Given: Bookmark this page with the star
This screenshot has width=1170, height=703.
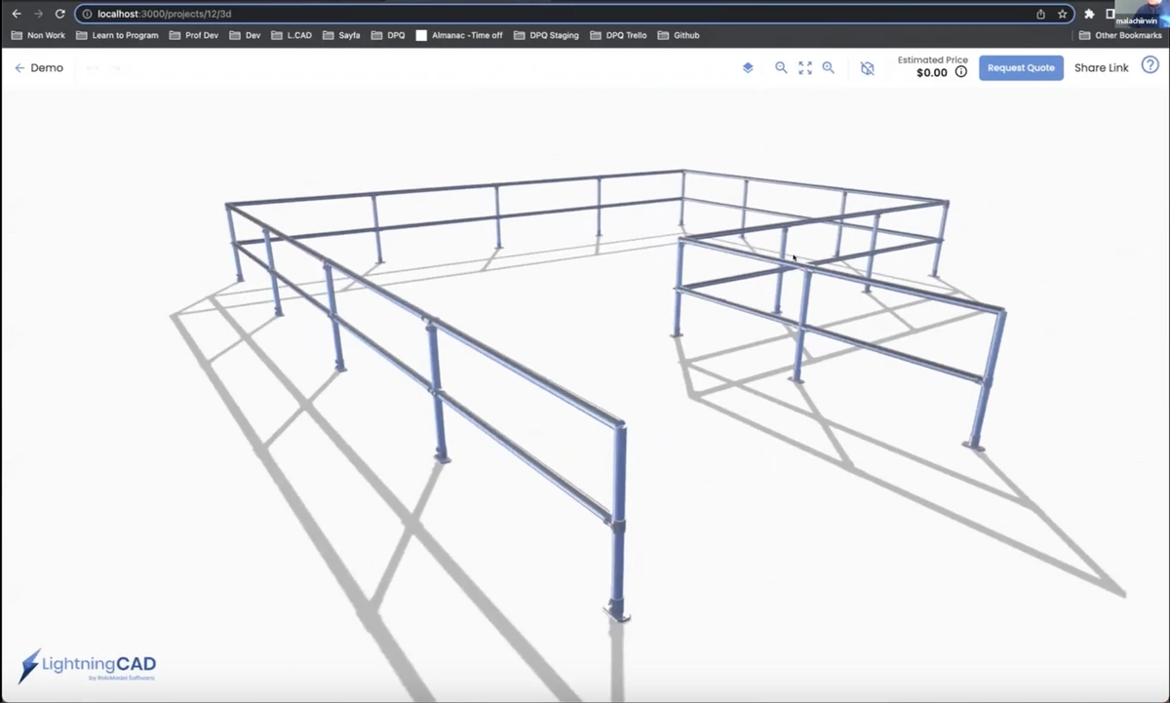Looking at the screenshot, I should point(1062,14).
